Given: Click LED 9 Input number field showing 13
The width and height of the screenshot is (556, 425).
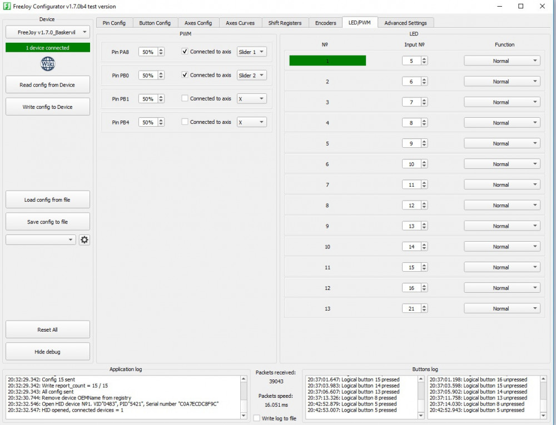Looking at the screenshot, I should point(415,226).
